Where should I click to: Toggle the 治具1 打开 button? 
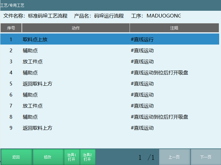tap(71, 157)
